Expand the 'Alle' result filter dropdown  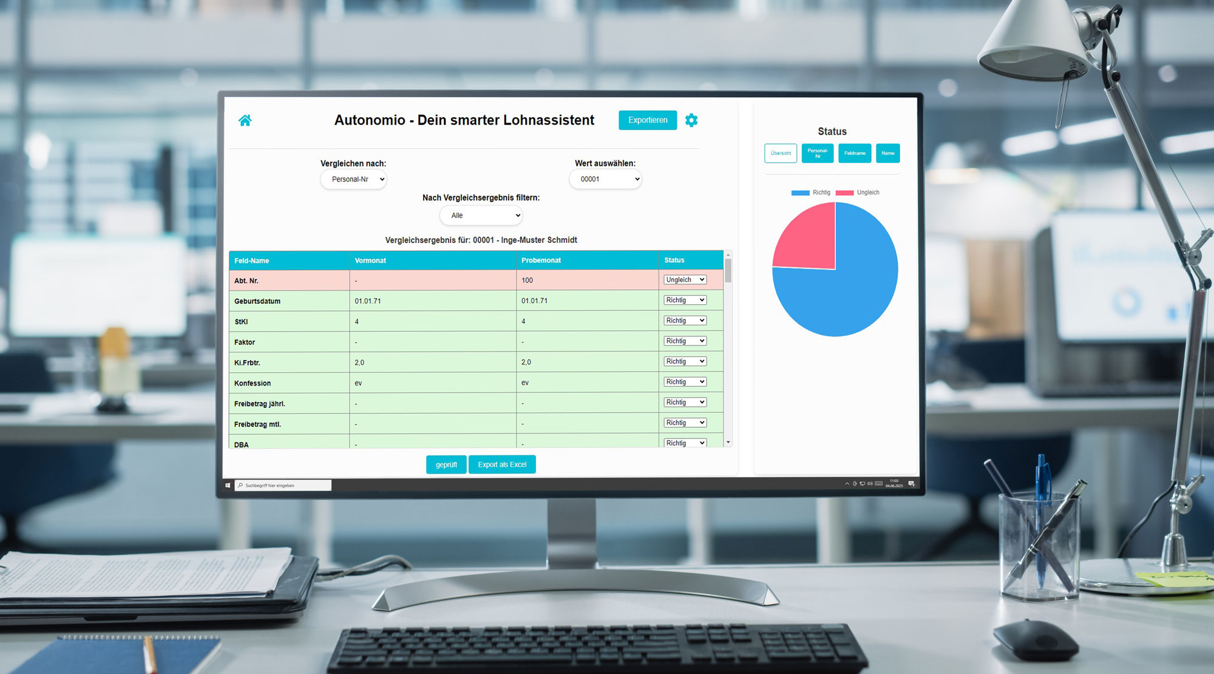point(481,216)
